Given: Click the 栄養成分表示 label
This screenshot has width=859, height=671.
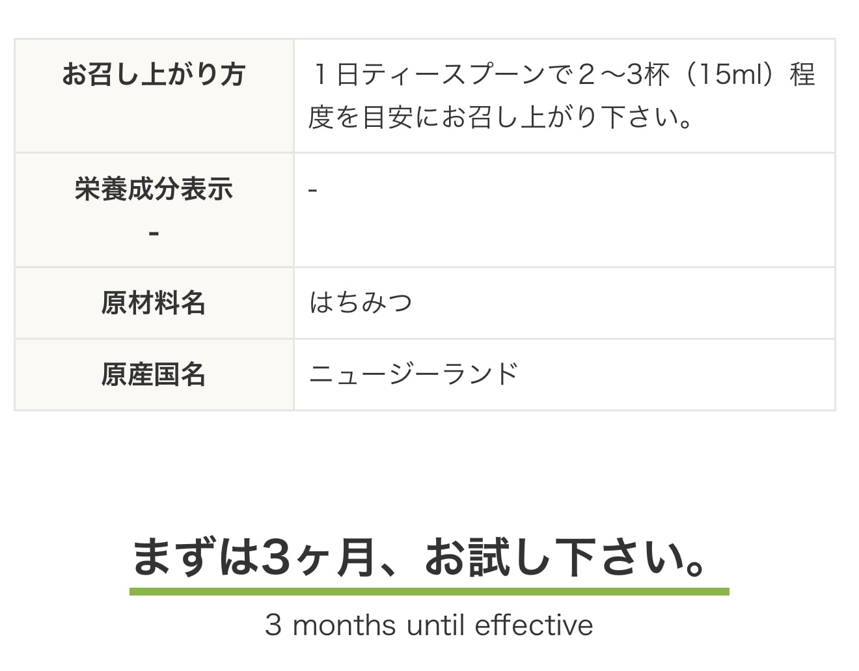Looking at the screenshot, I should point(154,189).
